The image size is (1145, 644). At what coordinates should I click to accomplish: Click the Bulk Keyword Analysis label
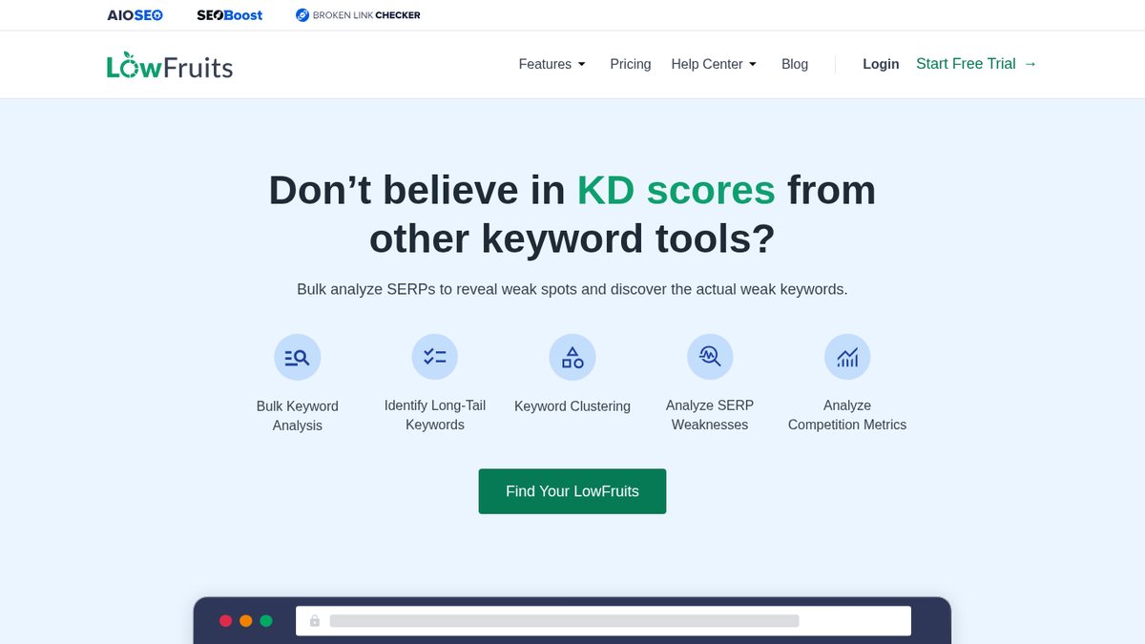click(298, 416)
